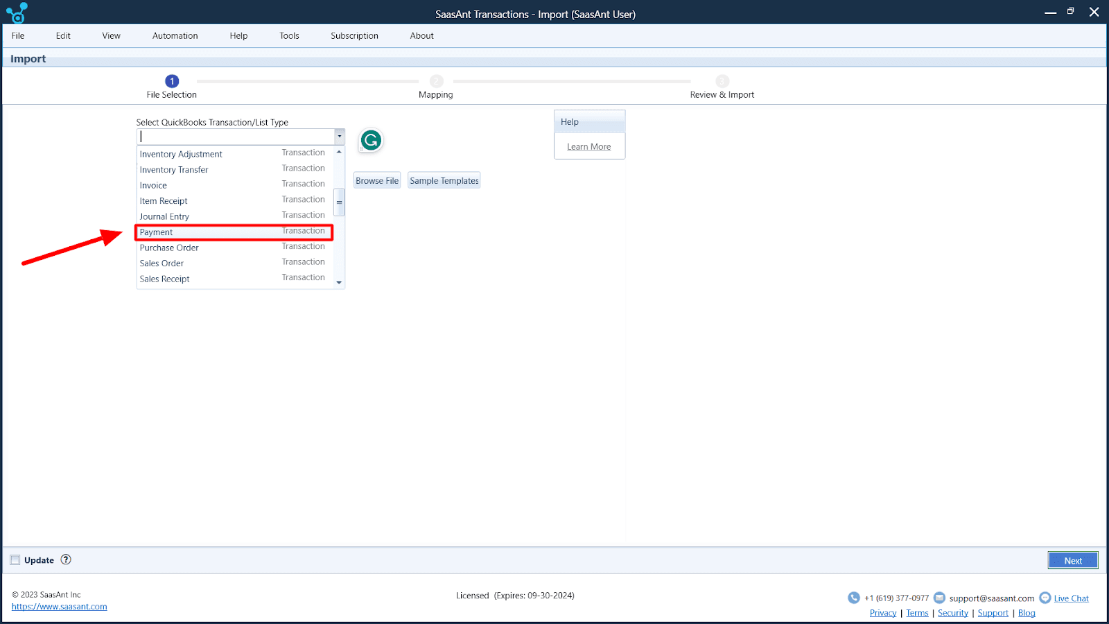The height and width of the screenshot is (624, 1109).
Task: Open the Update help question mark icon
Action: point(66,560)
